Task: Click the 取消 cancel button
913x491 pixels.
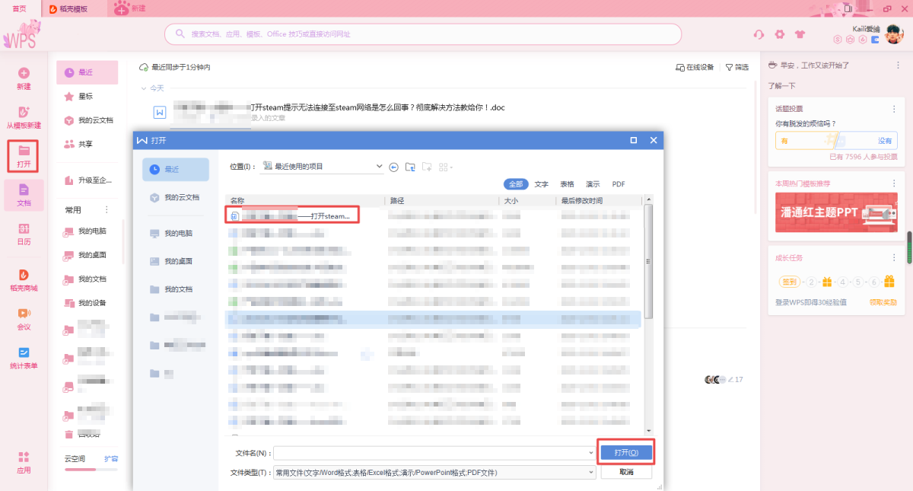Action: click(x=625, y=472)
